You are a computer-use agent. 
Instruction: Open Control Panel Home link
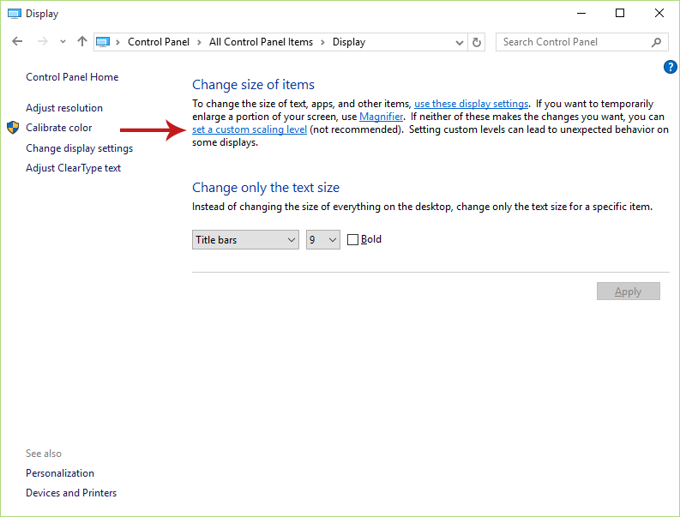click(72, 77)
